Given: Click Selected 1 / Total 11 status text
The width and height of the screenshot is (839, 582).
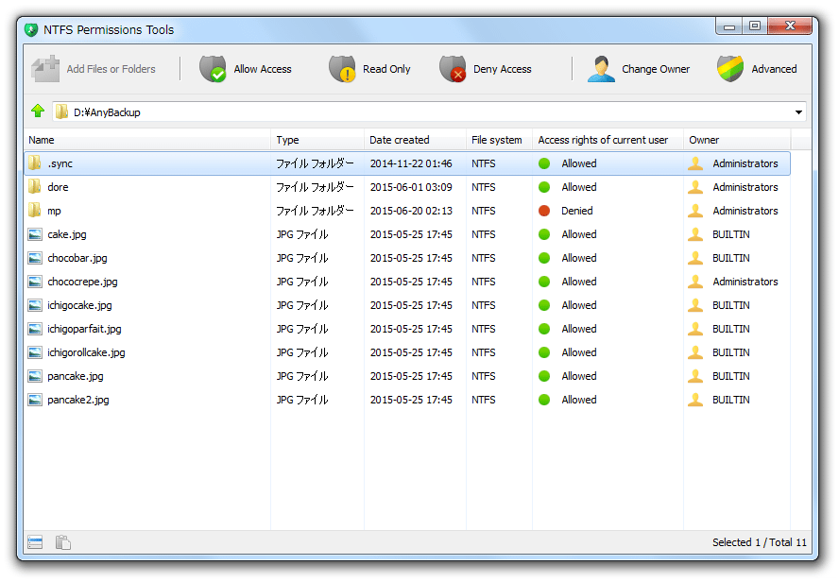Looking at the screenshot, I should (759, 542).
